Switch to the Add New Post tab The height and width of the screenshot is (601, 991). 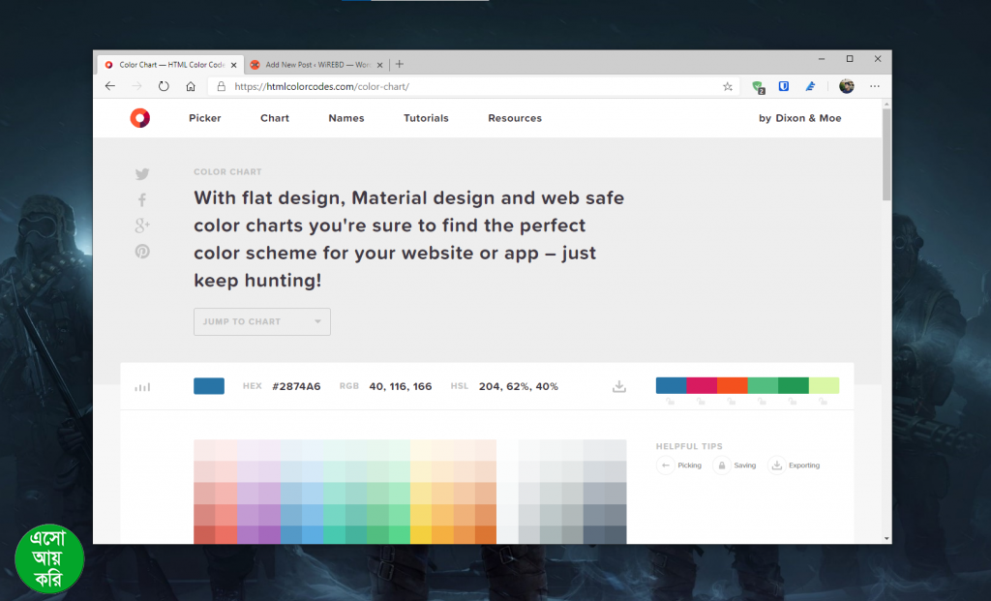click(313, 65)
